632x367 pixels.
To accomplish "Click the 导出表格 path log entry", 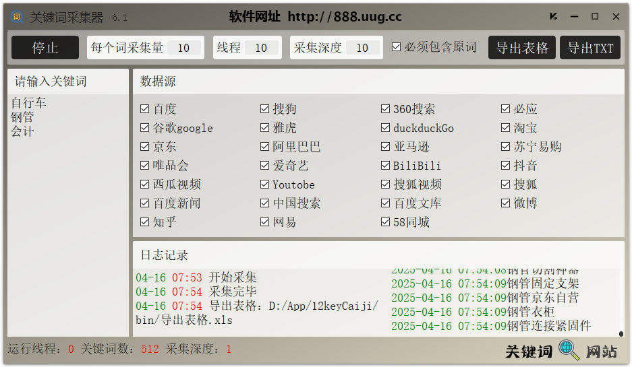I will click(x=257, y=313).
